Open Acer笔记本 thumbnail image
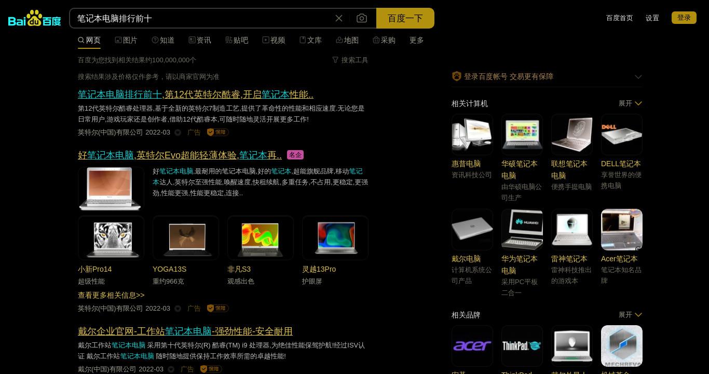709x374 pixels. click(x=622, y=230)
